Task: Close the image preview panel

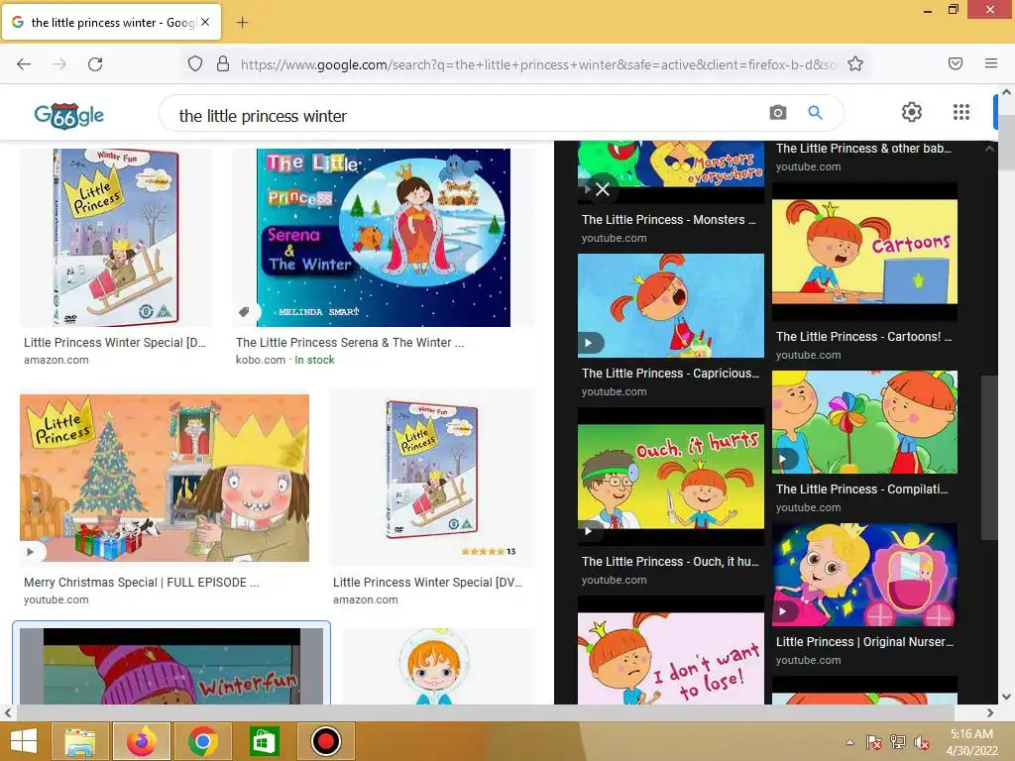Action: (x=603, y=189)
